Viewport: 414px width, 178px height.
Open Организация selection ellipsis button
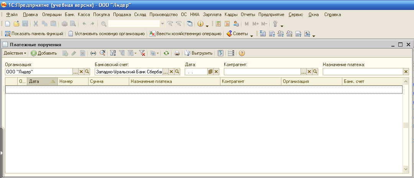coord(76,71)
